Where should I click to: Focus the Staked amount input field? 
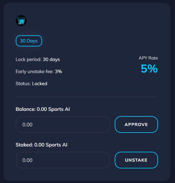[63, 160]
